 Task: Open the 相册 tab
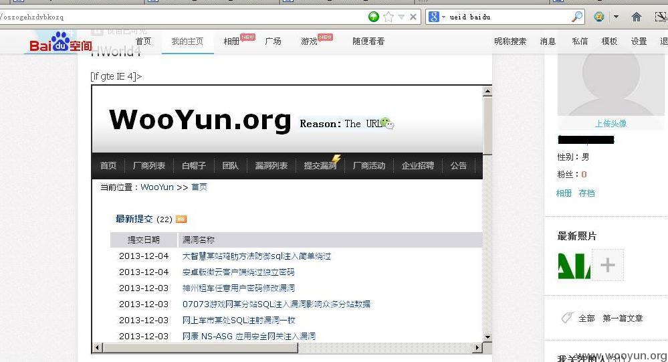tap(232, 41)
